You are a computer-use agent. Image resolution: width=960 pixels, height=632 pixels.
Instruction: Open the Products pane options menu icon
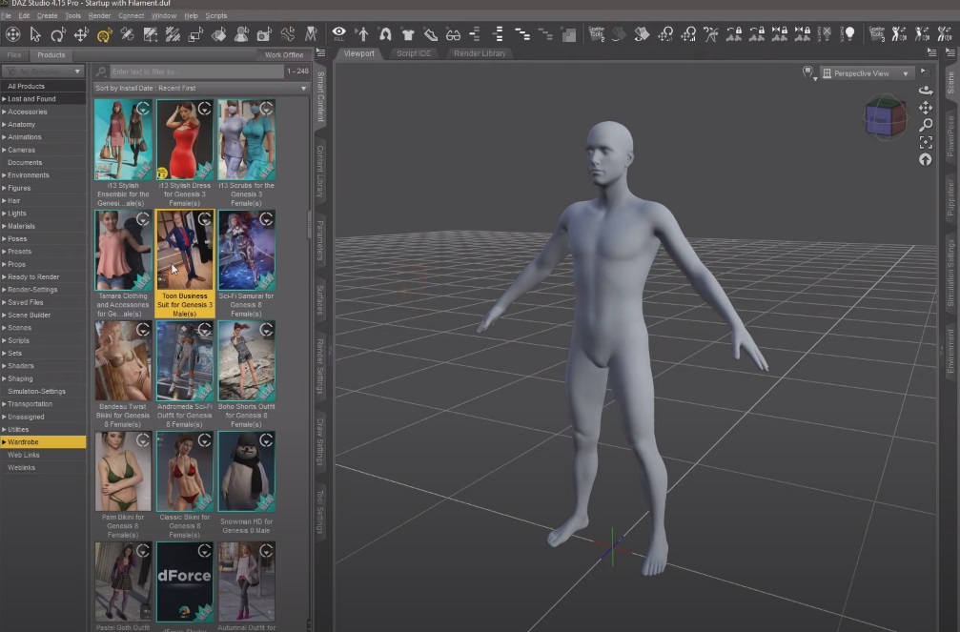tap(321, 54)
